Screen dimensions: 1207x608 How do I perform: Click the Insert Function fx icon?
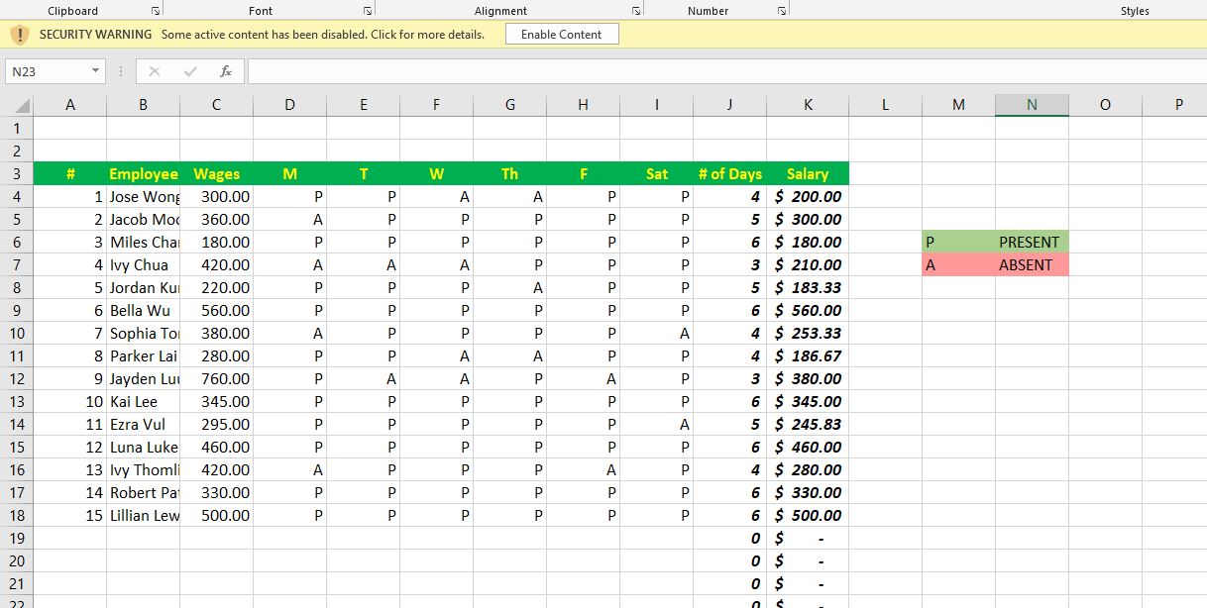[x=226, y=71]
